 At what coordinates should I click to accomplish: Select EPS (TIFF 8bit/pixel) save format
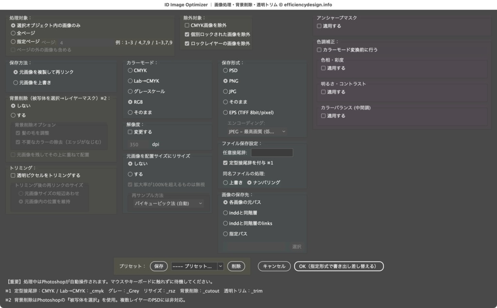(x=248, y=112)
